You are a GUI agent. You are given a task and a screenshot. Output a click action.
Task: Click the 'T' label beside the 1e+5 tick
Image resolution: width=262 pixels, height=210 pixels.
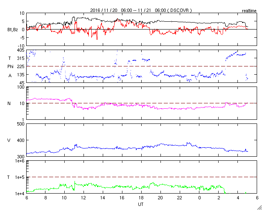9,177
